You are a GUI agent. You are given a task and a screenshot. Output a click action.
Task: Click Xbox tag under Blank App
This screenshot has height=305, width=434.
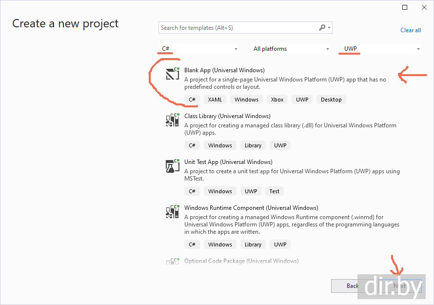(277, 100)
